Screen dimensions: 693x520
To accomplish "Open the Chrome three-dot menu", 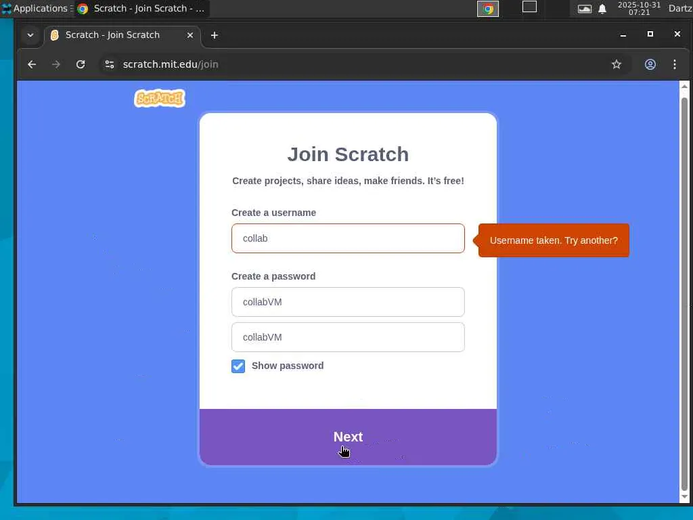I will (x=675, y=64).
